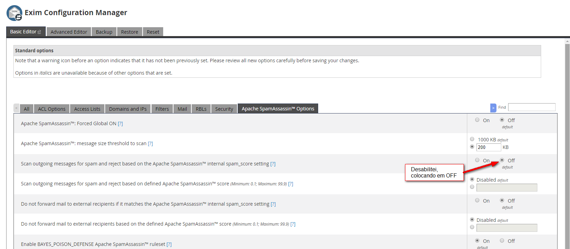Switch to ACL Options tab
The image size is (570, 249).
click(x=52, y=109)
